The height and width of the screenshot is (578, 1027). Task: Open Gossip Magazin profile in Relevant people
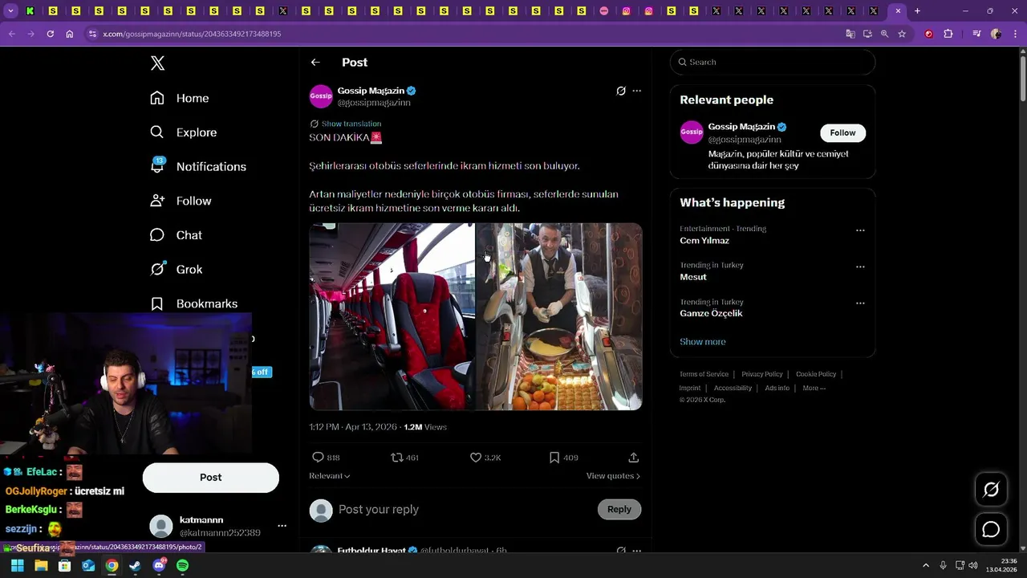(741, 127)
